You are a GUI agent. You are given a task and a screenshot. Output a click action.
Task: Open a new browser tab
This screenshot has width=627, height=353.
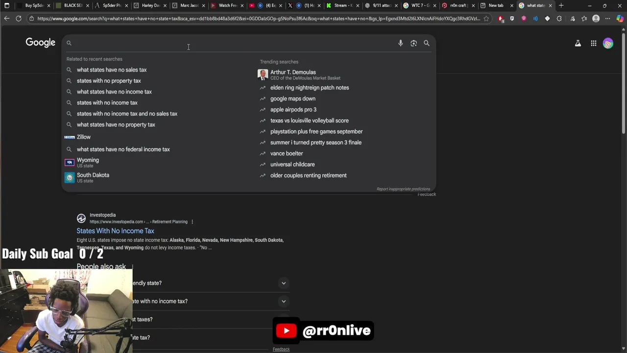click(561, 5)
